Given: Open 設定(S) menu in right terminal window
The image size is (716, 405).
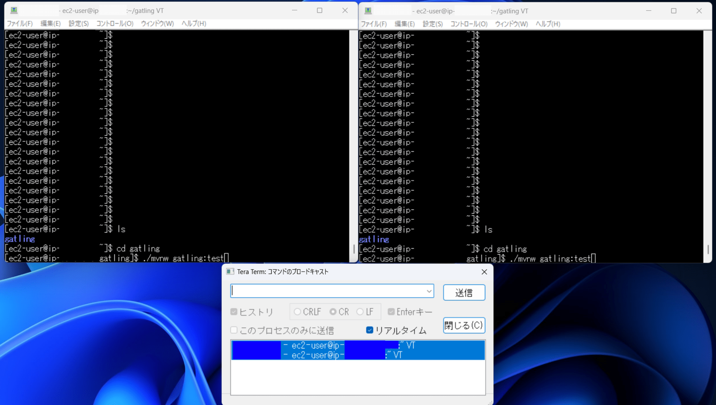Looking at the screenshot, I should pyautogui.click(x=432, y=24).
